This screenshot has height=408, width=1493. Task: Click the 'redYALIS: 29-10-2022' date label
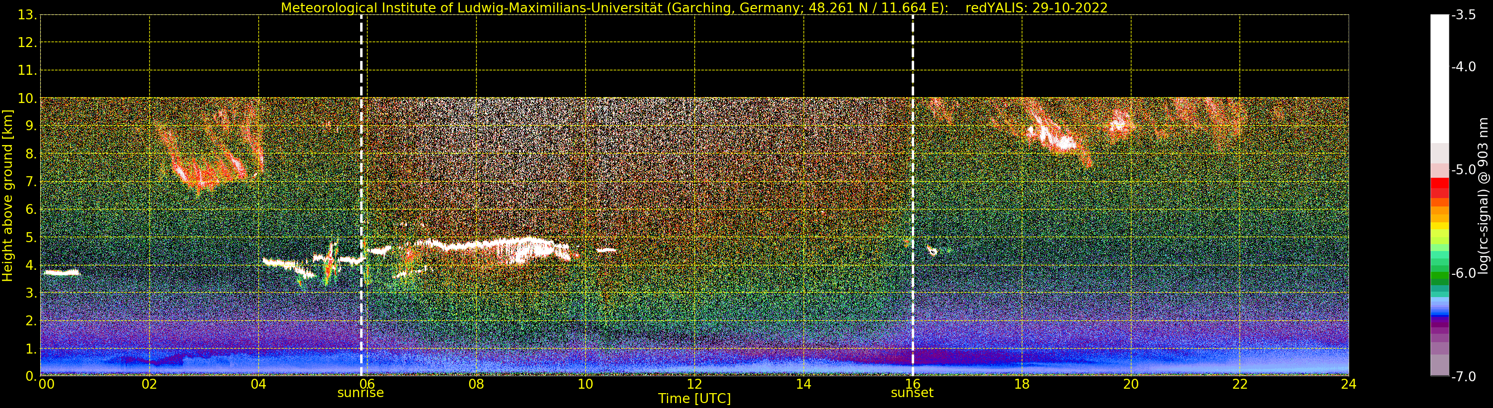click(1036, 8)
